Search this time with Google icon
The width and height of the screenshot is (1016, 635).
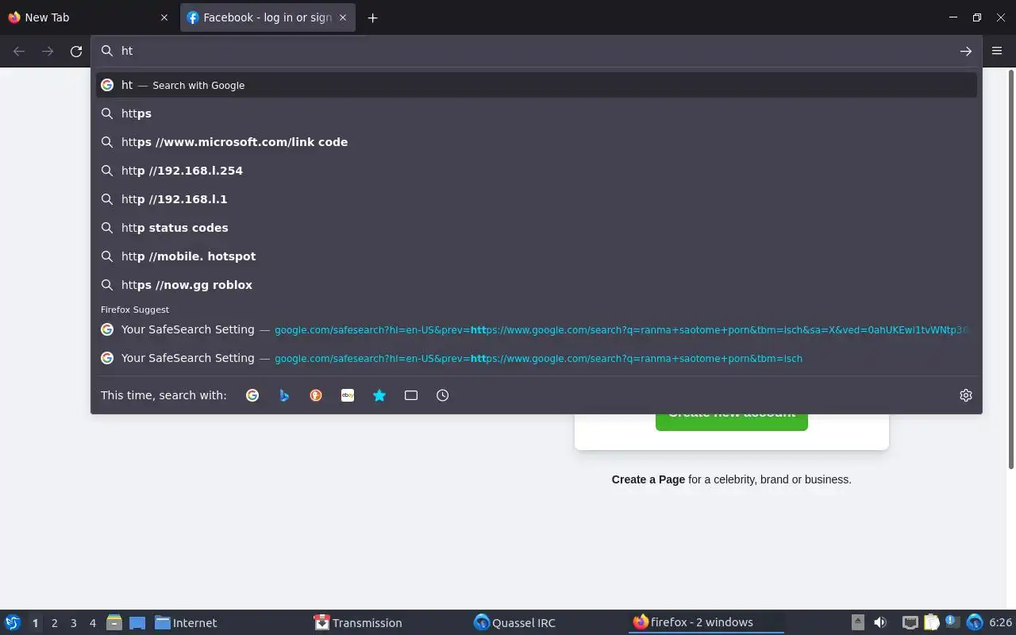pyautogui.click(x=252, y=395)
